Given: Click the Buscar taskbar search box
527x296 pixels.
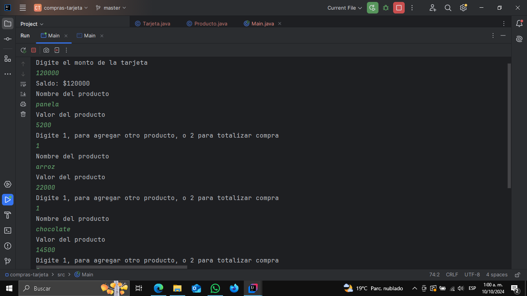Looking at the screenshot, I should [74, 288].
